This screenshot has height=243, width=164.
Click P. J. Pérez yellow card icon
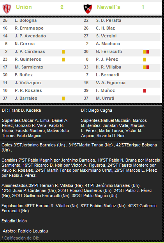click(x=144, y=59)
